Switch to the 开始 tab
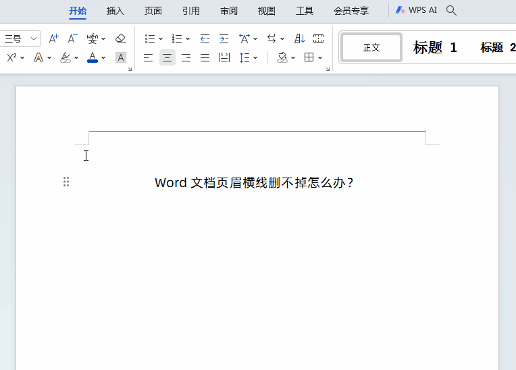Viewport: 516px width, 370px height. pyautogui.click(x=78, y=11)
